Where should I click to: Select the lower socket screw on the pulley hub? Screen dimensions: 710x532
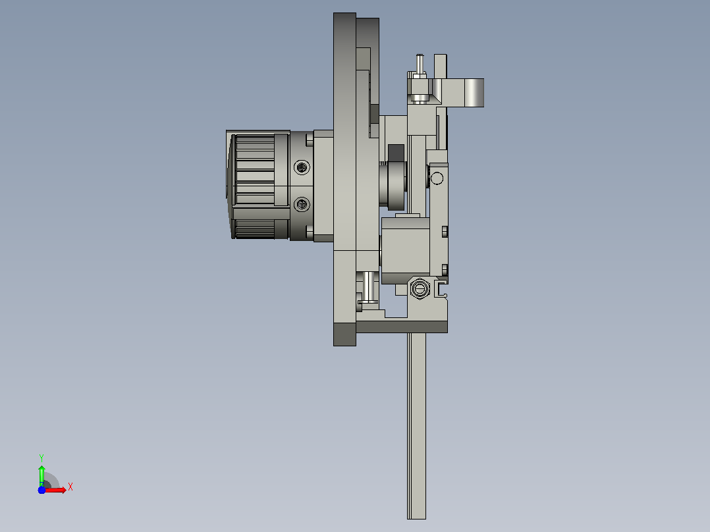pos(302,205)
